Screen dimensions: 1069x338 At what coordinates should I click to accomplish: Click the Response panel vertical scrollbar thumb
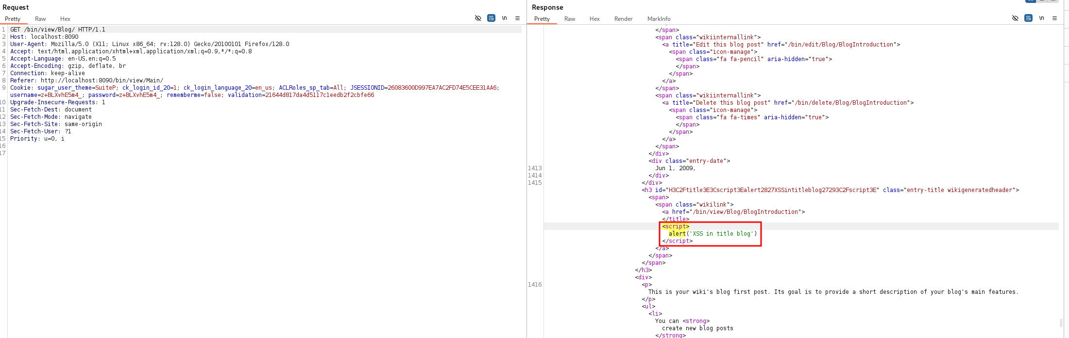pos(1061,322)
